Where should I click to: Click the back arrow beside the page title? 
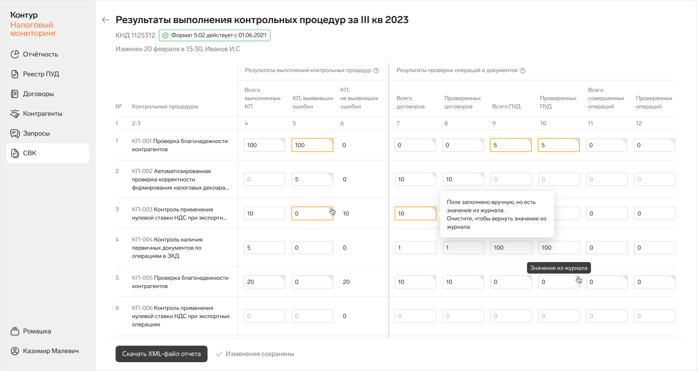[x=105, y=20]
